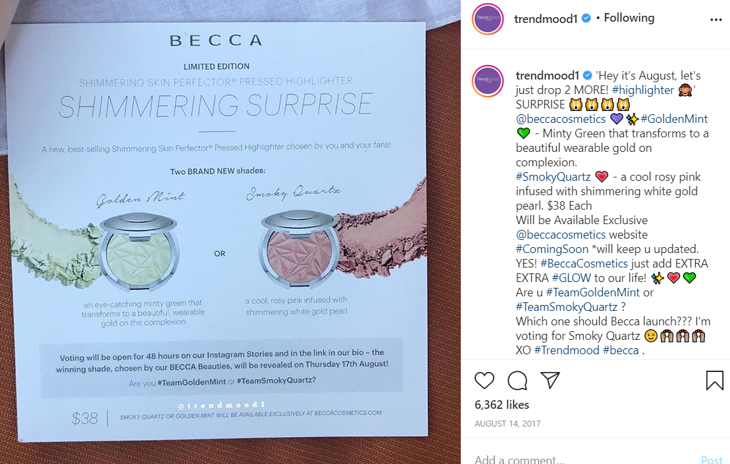The height and width of the screenshot is (464, 730).
Task: Click the #highlighter hashtag
Action: [642, 90]
